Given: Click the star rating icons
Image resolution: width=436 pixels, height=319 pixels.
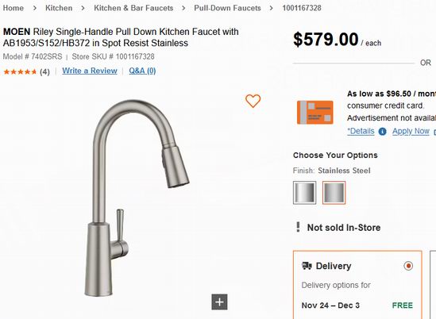Looking at the screenshot, I should tap(20, 72).
